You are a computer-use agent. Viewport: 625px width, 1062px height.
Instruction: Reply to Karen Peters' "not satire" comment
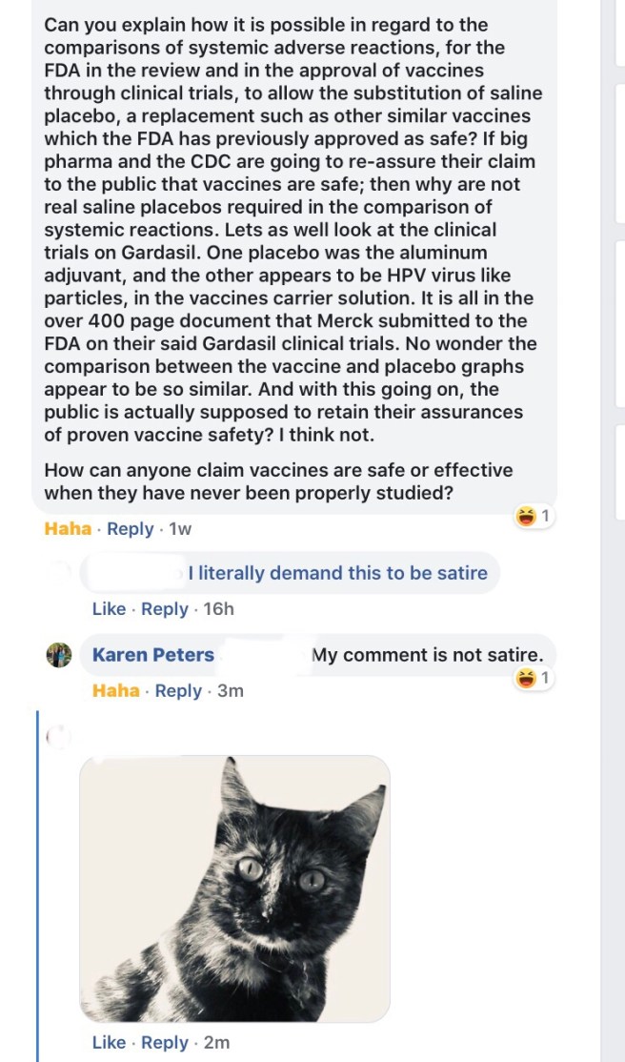click(x=178, y=690)
